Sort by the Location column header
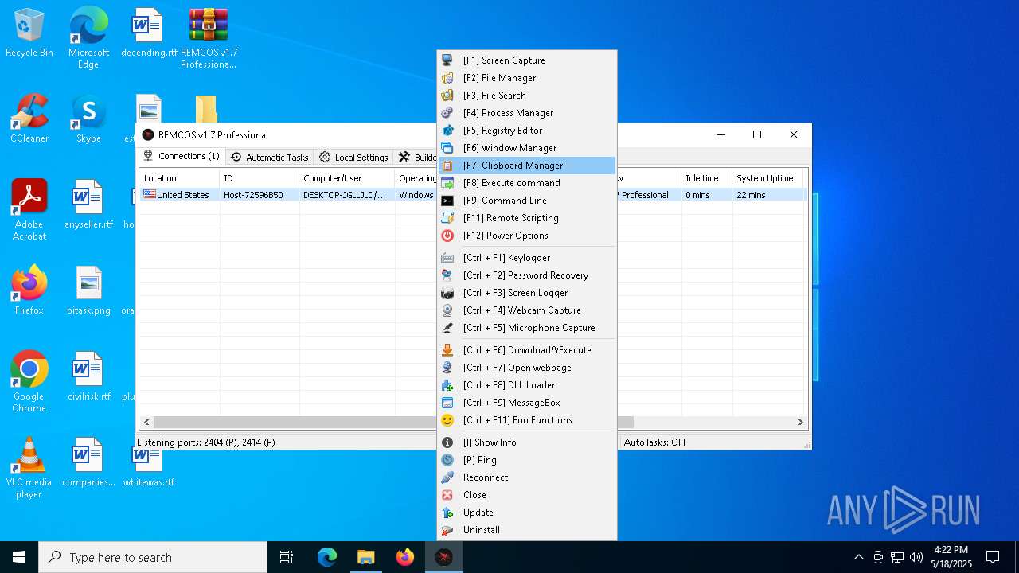 (179, 178)
